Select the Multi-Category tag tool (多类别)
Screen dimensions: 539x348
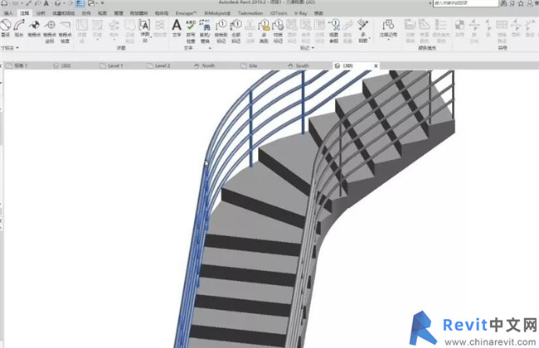click(x=264, y=31)
